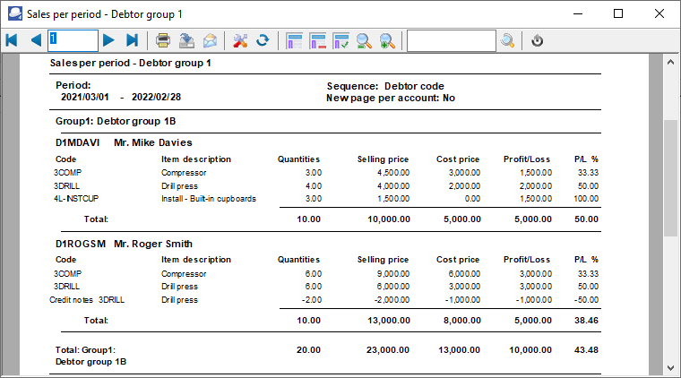The width and height of the screenshot is (681, 378).
Task: Click the power icon to close preview
Action: coord(538,40)
